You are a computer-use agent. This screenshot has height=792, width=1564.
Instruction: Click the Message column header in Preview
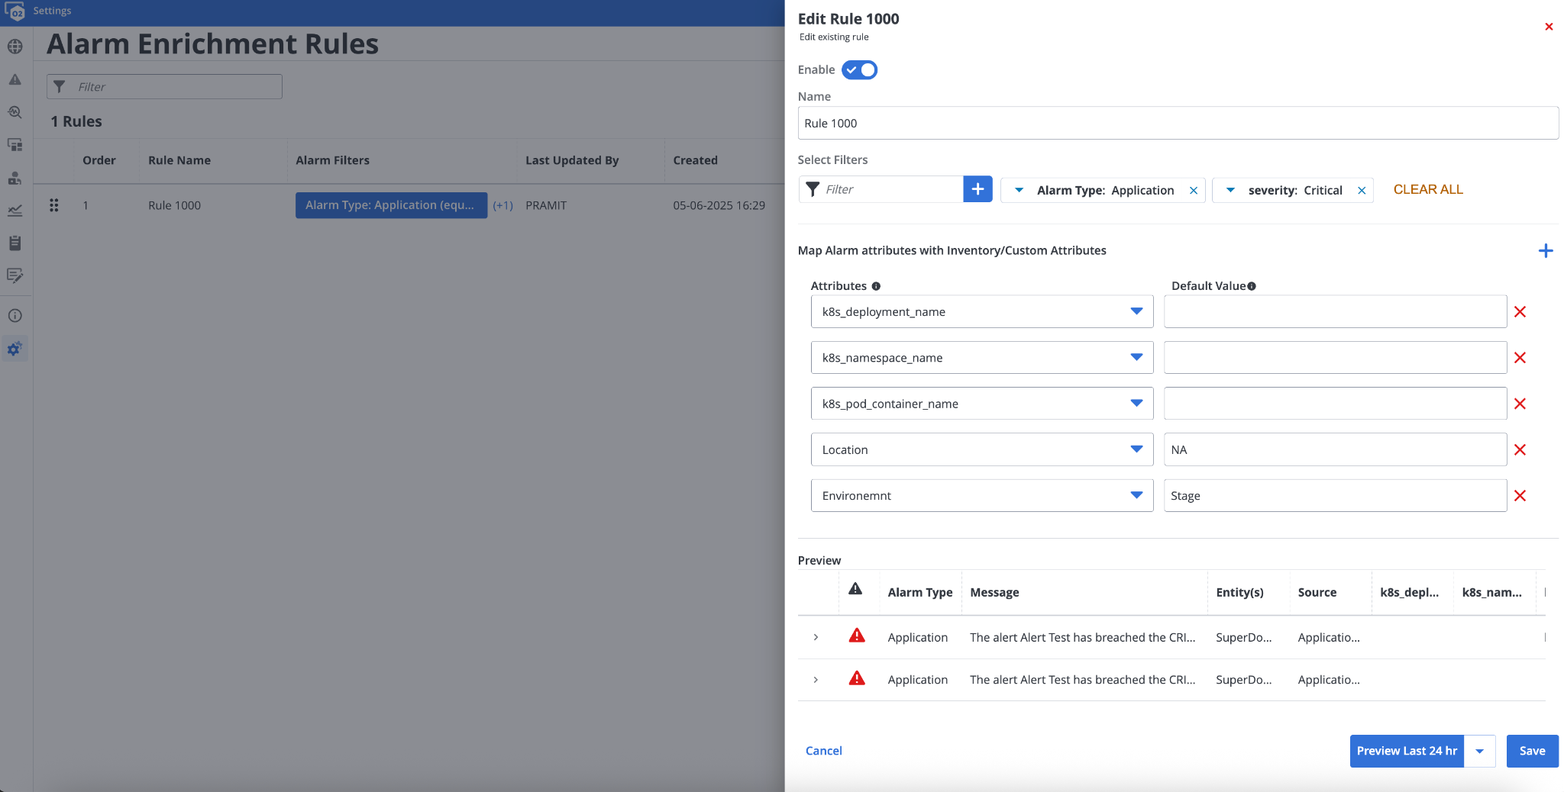point(994,593)
